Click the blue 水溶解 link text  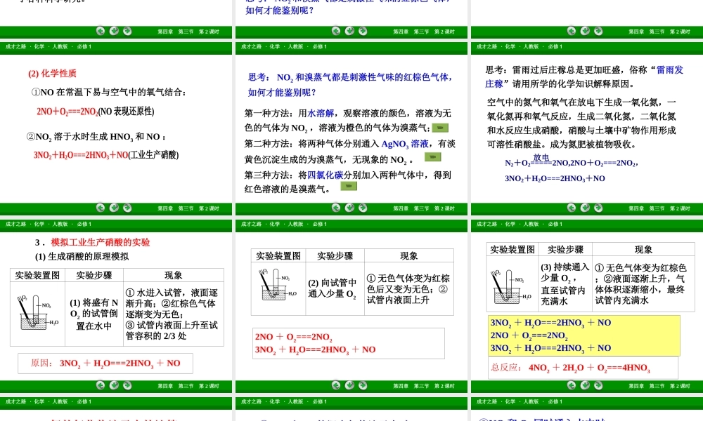[321, 113]
